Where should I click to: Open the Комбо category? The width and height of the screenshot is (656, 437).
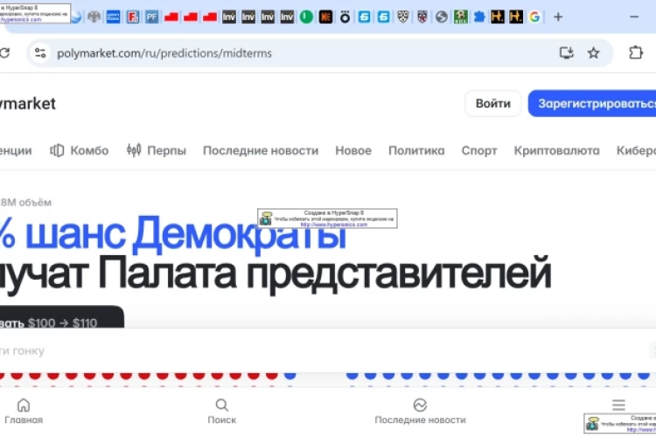[x=79, y=150]
